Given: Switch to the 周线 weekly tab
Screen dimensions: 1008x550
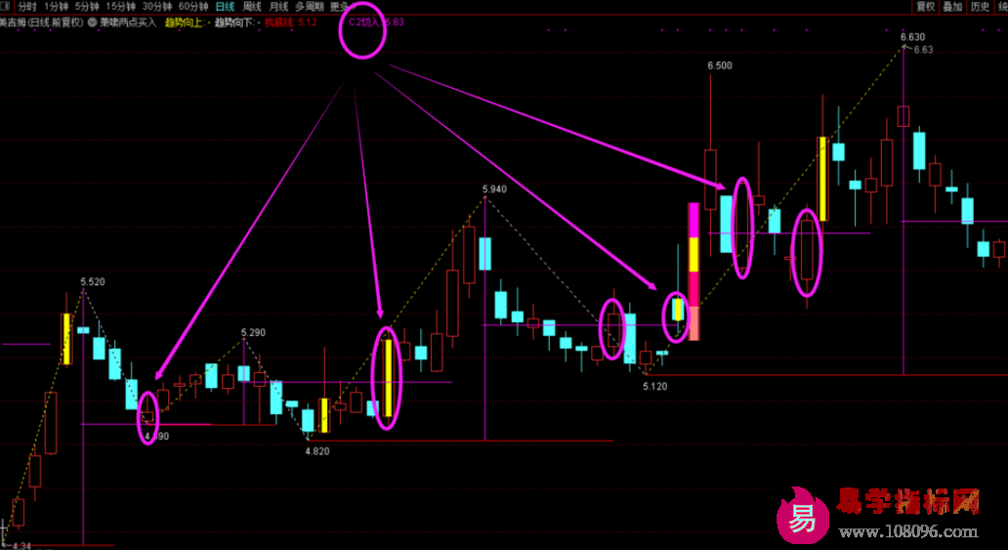Looking at the screenshot, I should click(252, 6).
